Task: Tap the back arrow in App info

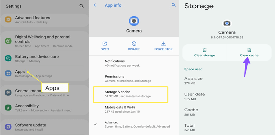Action: coord(95,5)
